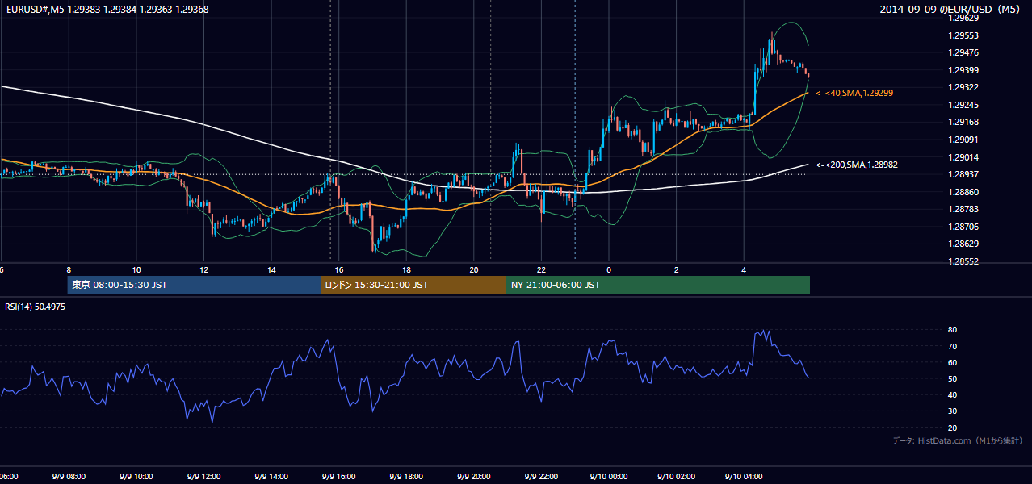
Task: Click hour label 22 under price chart
Action: click(x=541, y=270)
